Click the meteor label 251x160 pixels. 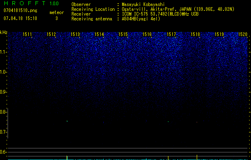(57, 12)
